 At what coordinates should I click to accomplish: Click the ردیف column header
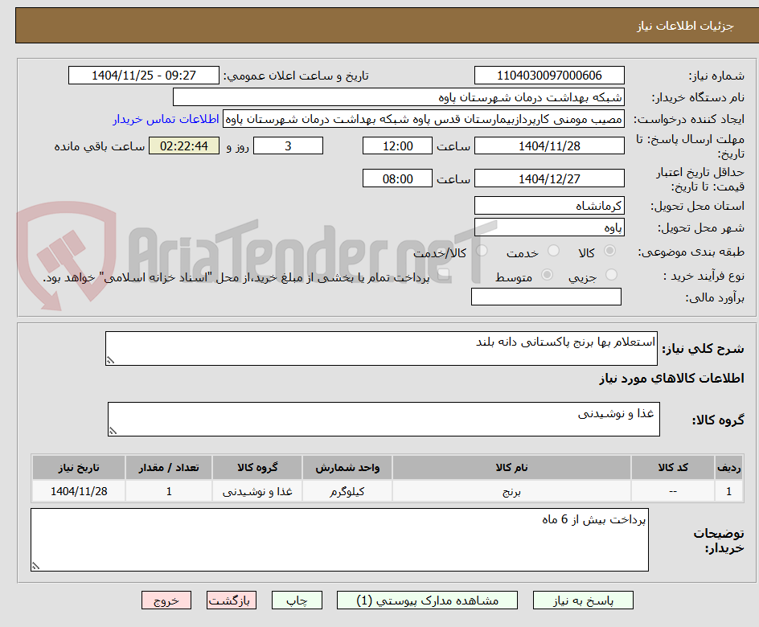coord(728,467)
